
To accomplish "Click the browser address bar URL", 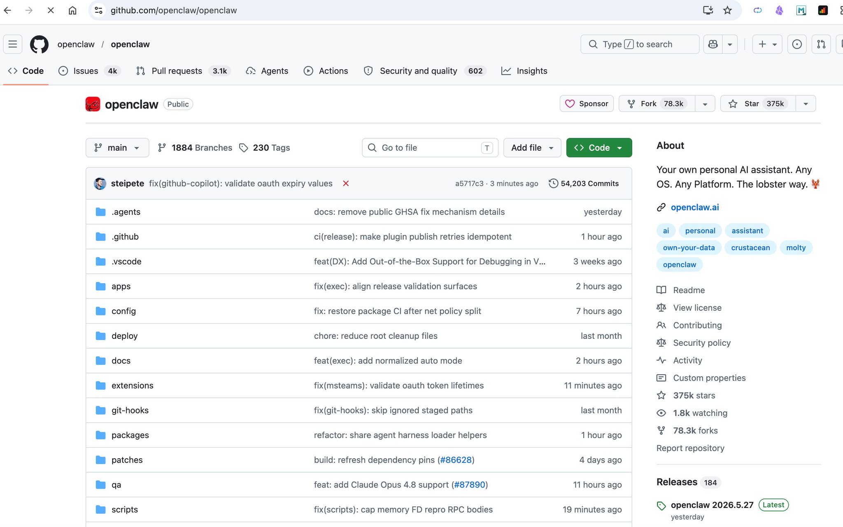I will coord(173,10).
